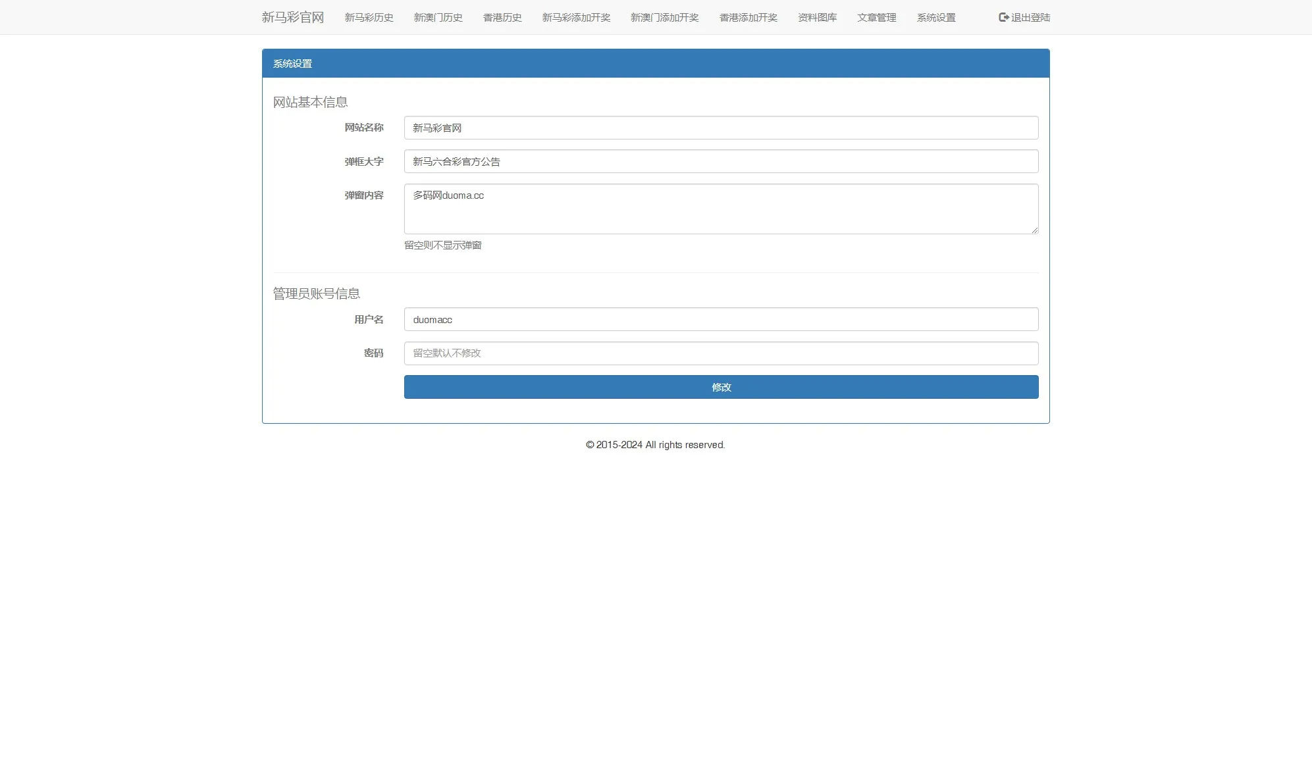Open the 资料图库 gallery page

click(x=816, y=18)
